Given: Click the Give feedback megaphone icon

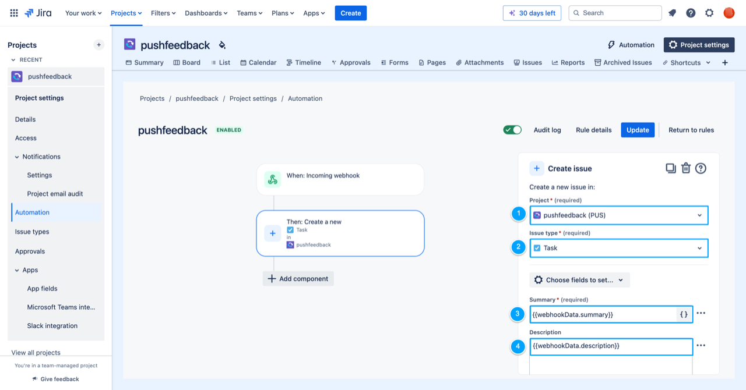Looking at the screenshot, I should tap(35, 379).
